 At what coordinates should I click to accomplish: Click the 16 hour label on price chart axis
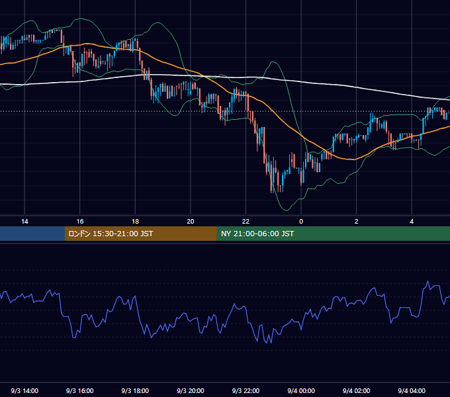[x=80, y=222]
